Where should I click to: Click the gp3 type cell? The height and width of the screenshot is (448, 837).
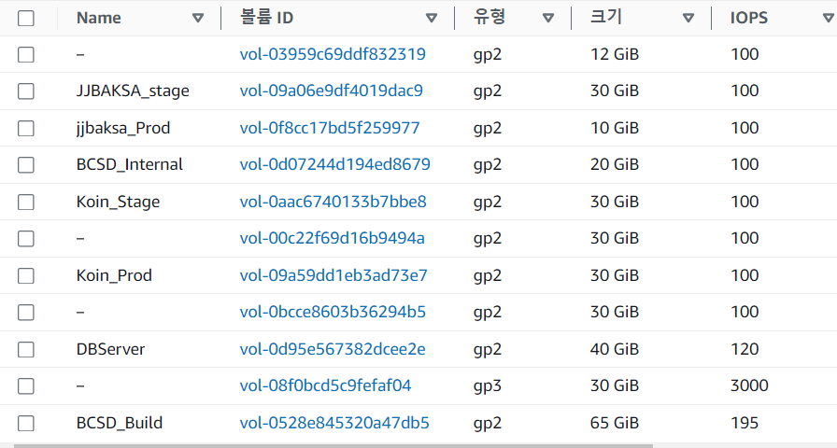point(488,386)
